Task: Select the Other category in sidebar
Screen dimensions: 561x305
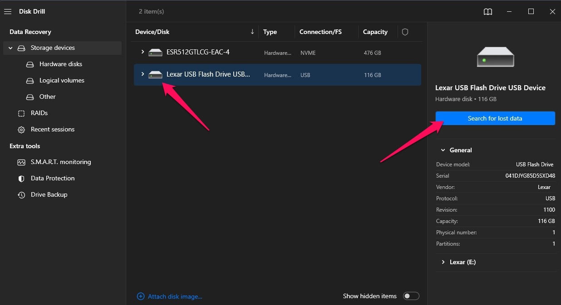Action: tap(48, 97)
